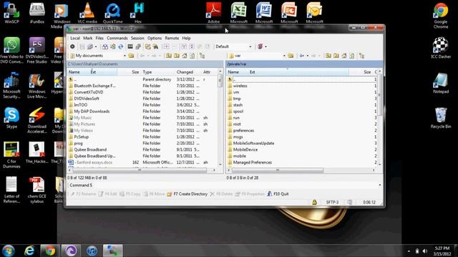Click local panel home directory icon
This screenshot has height=257, width=458.
pyautogui.click(x=185, y=56)
